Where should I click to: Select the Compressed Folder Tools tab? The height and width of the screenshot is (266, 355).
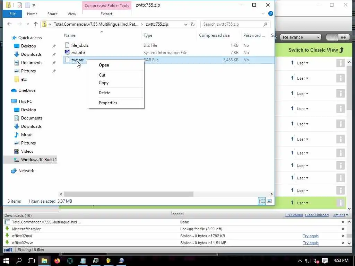click(x=107, y=6)
